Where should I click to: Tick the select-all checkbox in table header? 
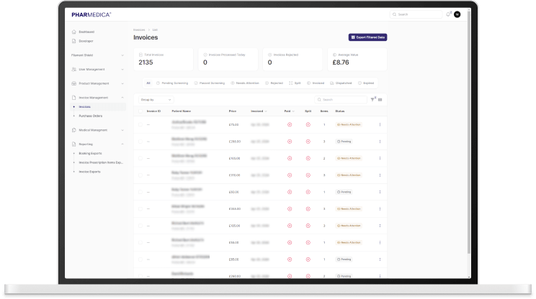(x=140, y=111)
